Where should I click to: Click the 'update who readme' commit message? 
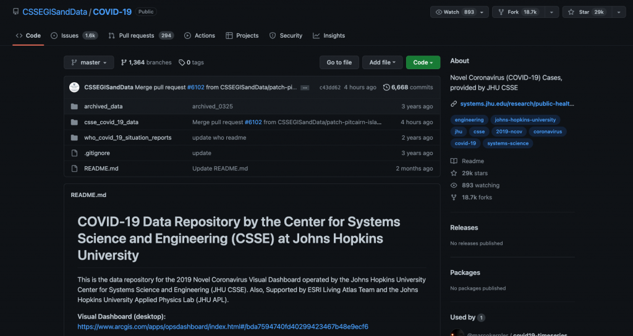pos(219,138)
